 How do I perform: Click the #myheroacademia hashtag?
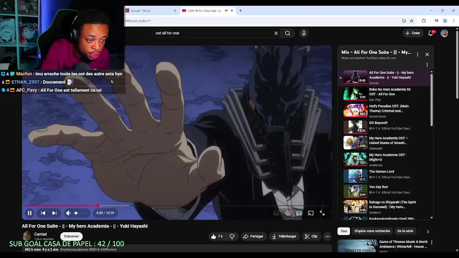coord(74,249)
